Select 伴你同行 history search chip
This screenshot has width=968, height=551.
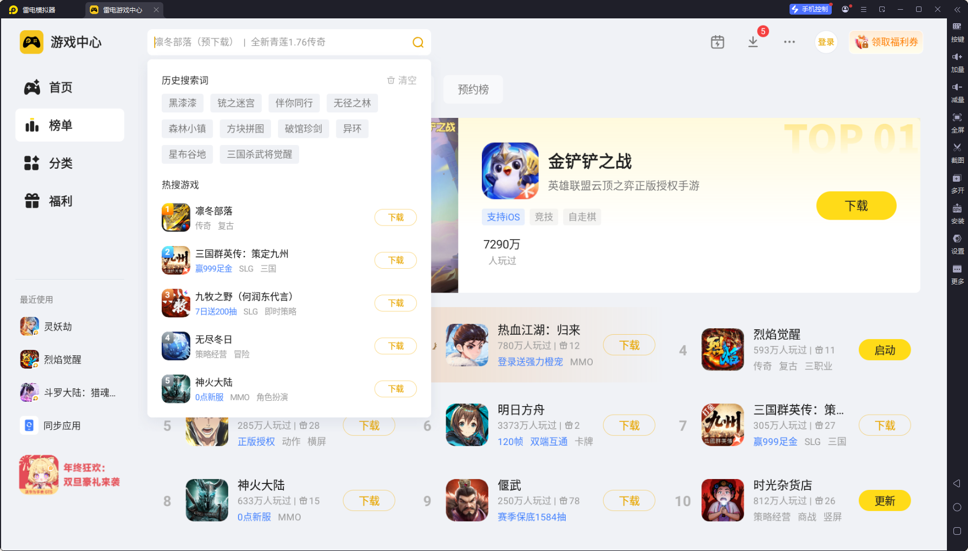tap(294, 103)
